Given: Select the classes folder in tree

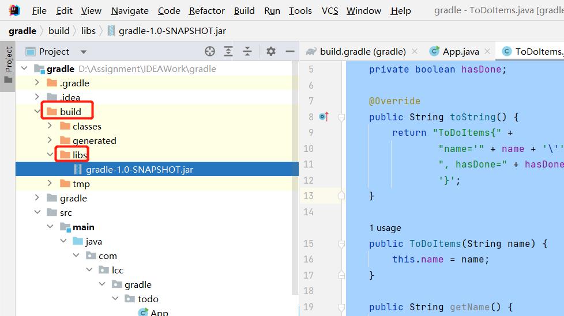Looking at the screenshot, I should point(87,126).
